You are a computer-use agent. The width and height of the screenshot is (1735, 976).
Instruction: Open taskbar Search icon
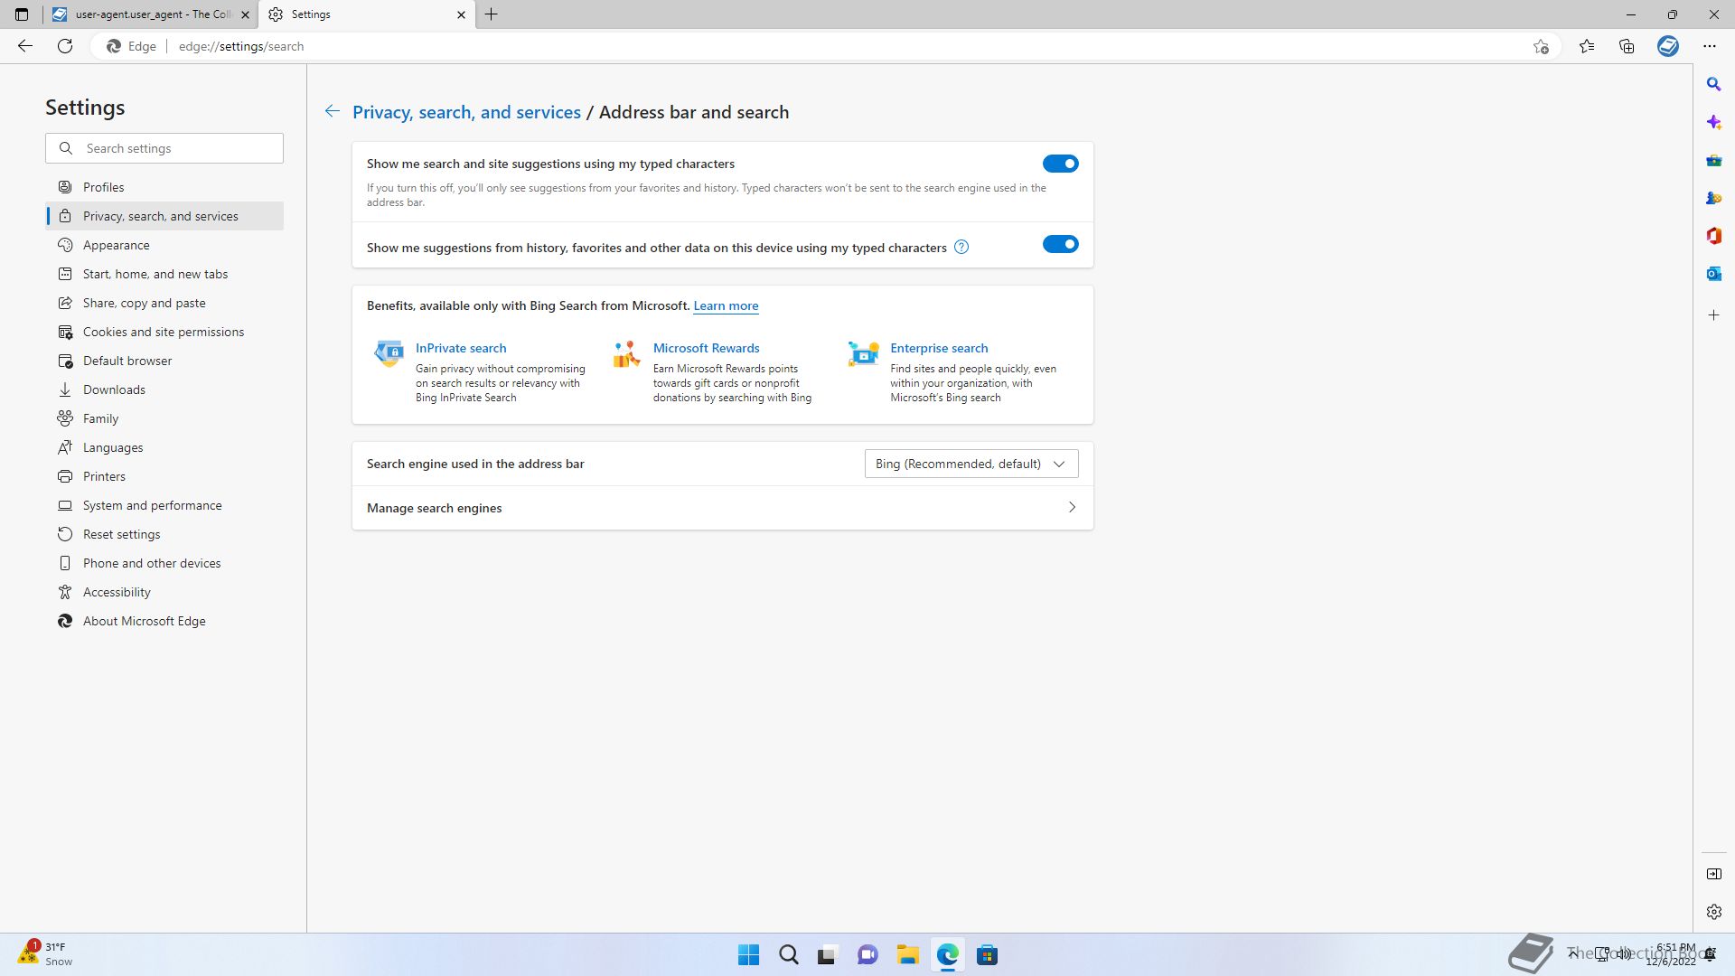point(788,954)
